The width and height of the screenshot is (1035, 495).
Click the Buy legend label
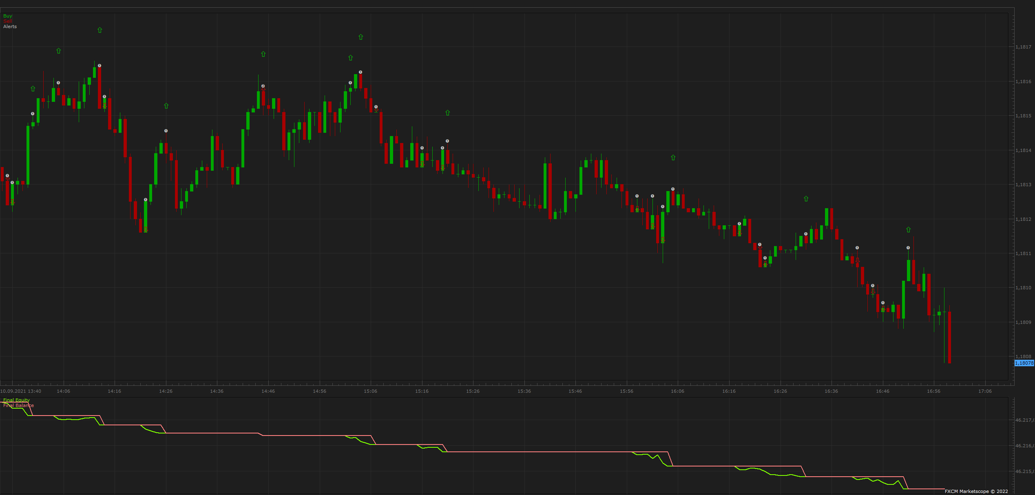[8, 16]
